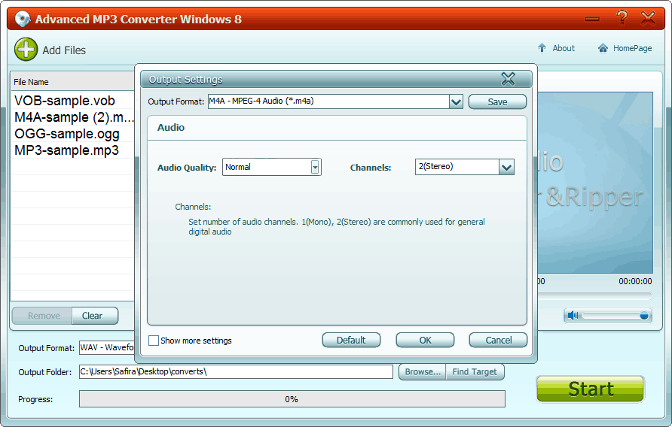672x427 pixels.
Task: Click the Find Target button
Action: 475,372
